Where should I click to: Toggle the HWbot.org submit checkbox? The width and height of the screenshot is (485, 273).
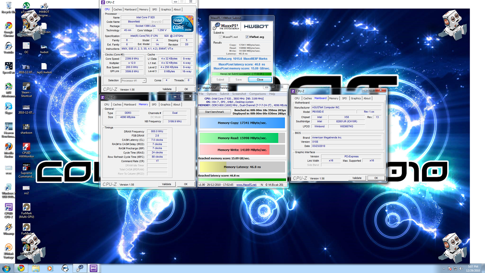pyautogui.click(x=247, y=37)
